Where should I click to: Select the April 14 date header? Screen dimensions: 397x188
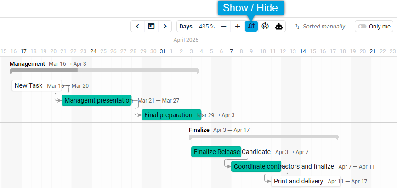(x=303, y=51)
